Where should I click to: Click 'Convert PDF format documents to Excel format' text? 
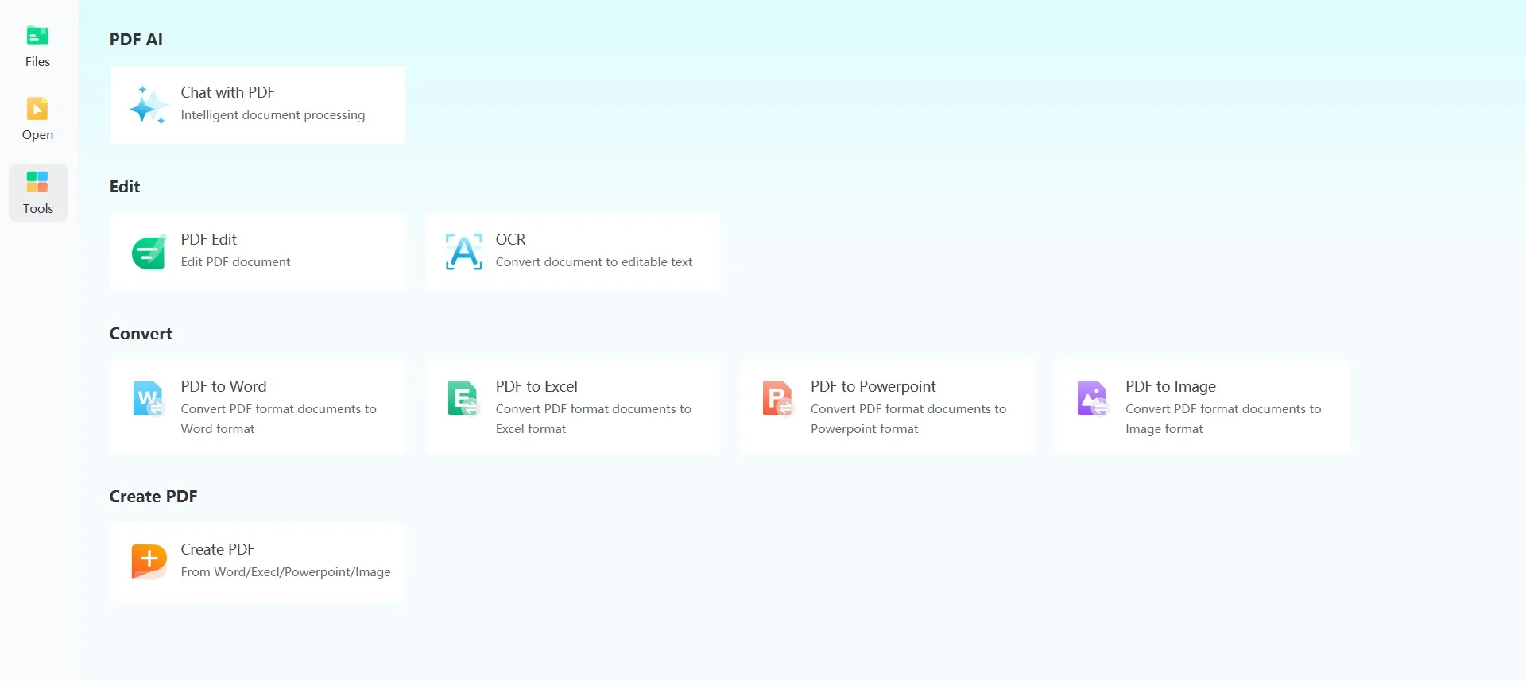click(x=593, y=419)
